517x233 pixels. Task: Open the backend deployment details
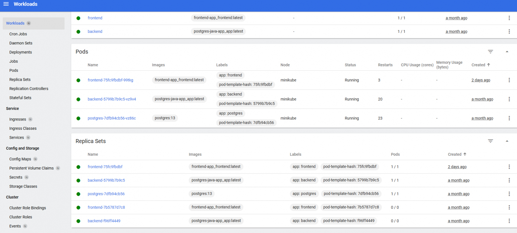tap(95, 31)
